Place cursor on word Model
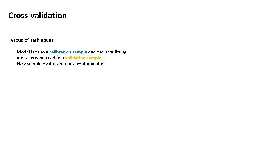The height and width of the screenshot is (148, 263). coord(23,52)
